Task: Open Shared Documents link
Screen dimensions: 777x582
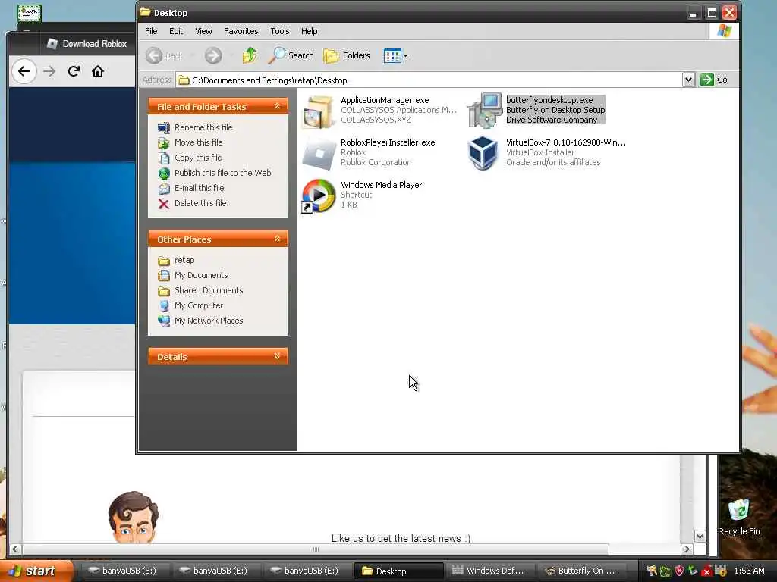Action: (x=209, y=290)
